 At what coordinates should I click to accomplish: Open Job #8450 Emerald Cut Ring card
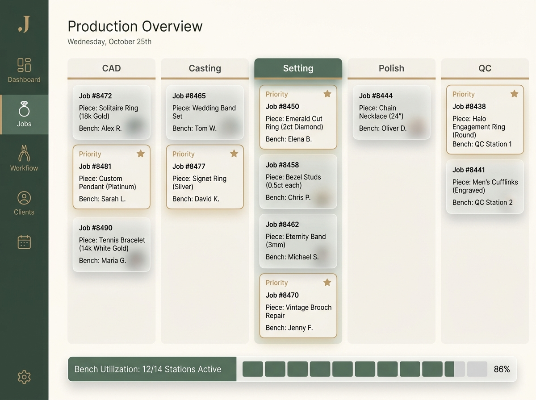pyautogui.click(x=298, y=117)
